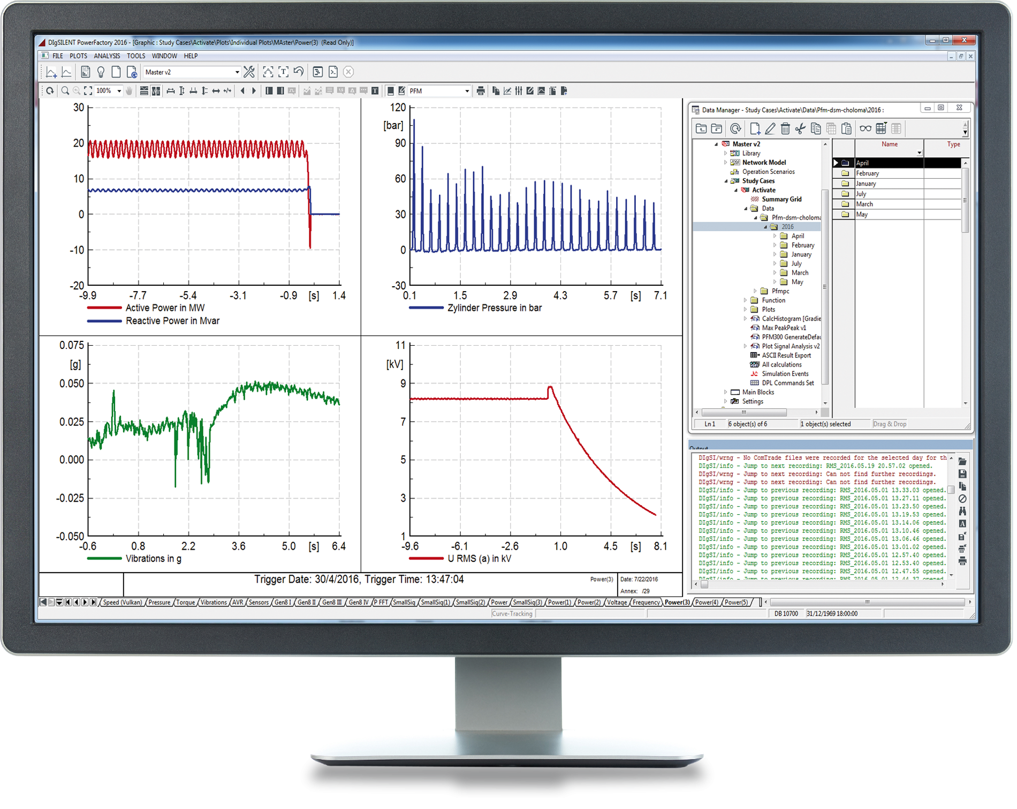Image resolution: width=1017 pixels, height=809 pixels.
Task: Click the binoculars search icon in Output panel
Action: point(962,512)
